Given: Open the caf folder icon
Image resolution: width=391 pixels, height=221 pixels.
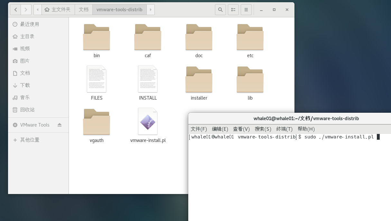Looking at the screenshot, I should tap(148, 37).
